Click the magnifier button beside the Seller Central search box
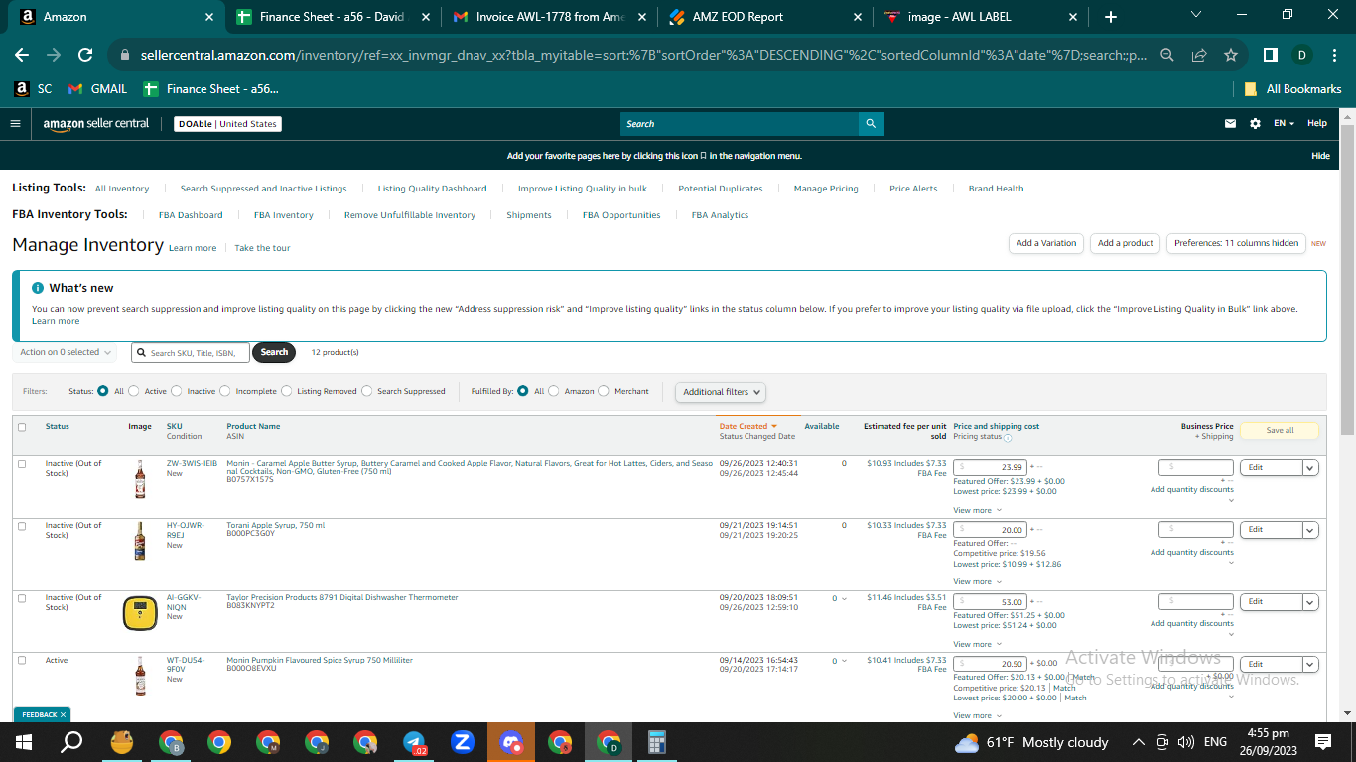This screenshot has height=762, width=1356. (871, 124)
